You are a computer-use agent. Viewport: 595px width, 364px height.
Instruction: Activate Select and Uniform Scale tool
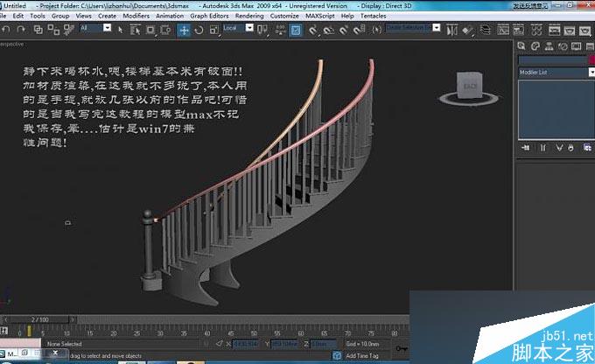pos(214,30)
